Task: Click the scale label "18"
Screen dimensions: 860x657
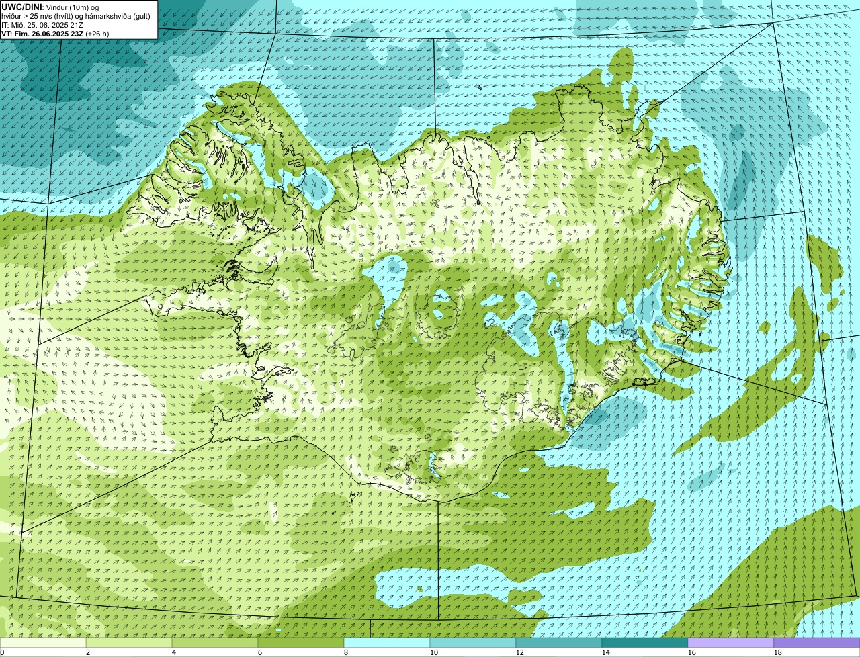Action: pos(778,652)
